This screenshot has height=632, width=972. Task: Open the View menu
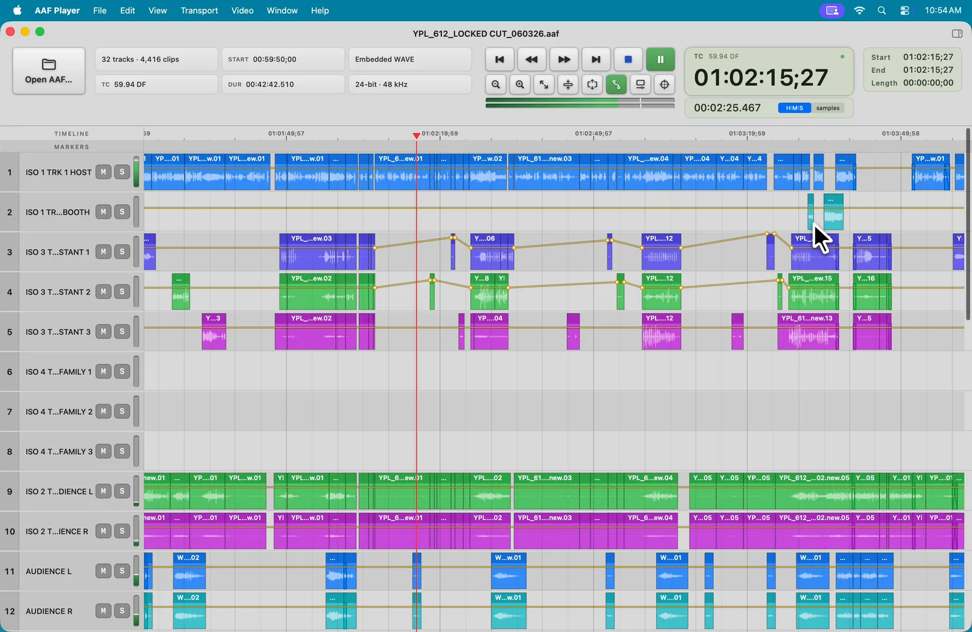(x=158, y=10)
